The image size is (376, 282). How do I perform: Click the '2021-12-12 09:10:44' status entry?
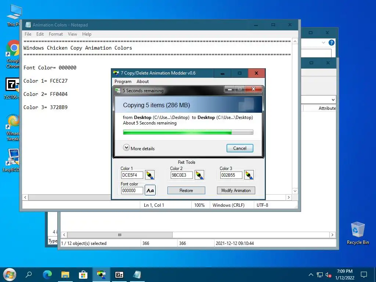[235, 243]
